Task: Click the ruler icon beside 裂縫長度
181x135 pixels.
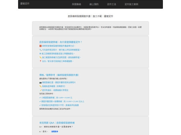Action: (41, 86)
